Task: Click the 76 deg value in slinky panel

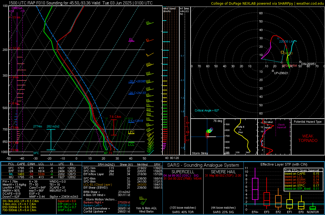Action: pos(218,121)
